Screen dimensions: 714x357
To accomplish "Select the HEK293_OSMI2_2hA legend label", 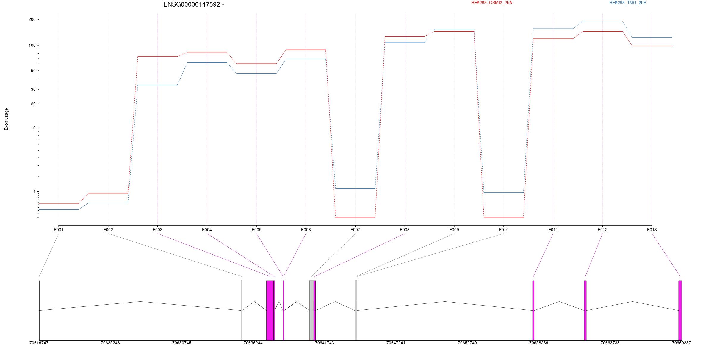I will point(491,3).
